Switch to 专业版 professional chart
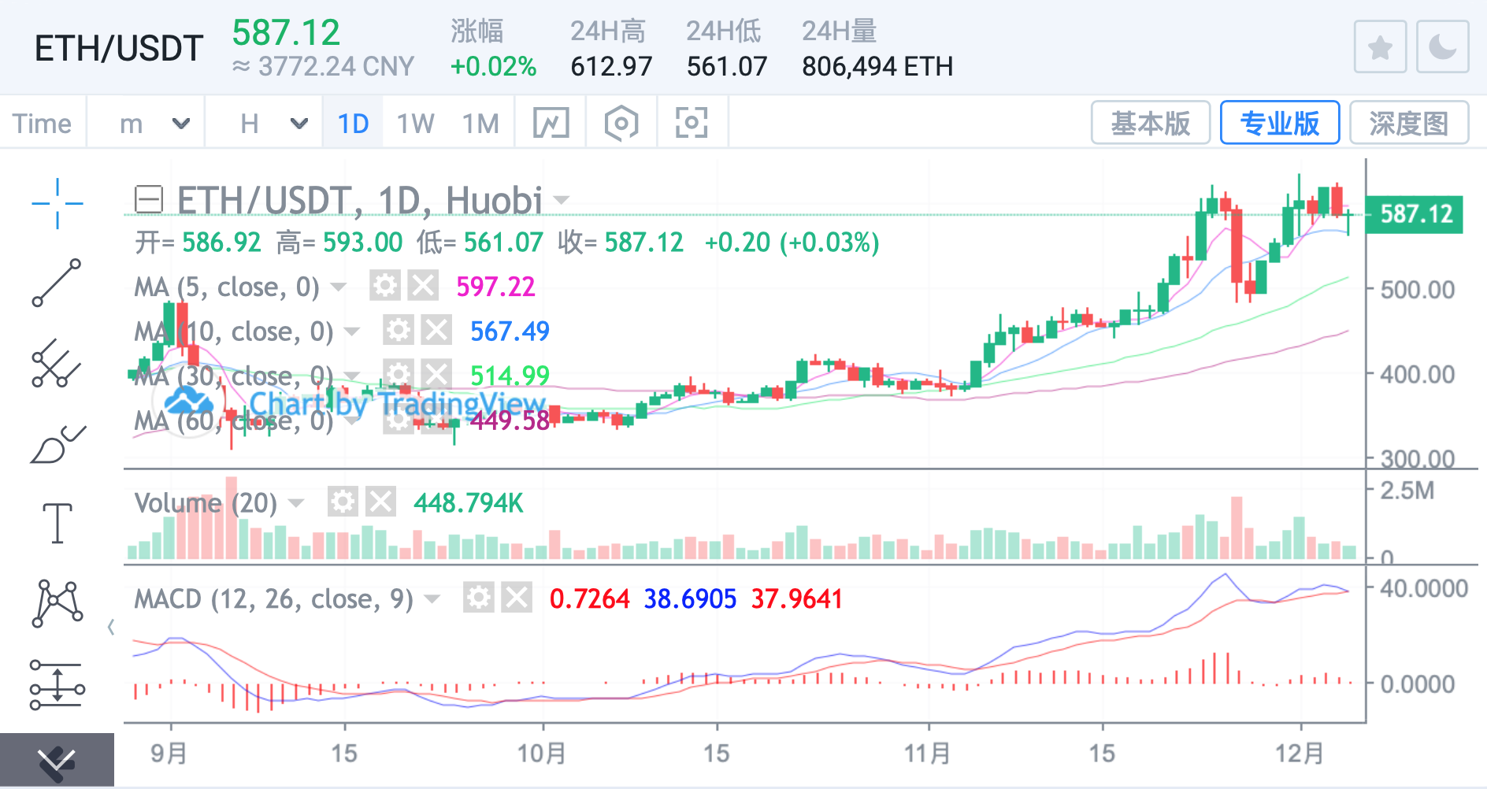Image resolution: width=1487 pixels, height=789 pixels. pyautogui.click(x=1280, y=123)
